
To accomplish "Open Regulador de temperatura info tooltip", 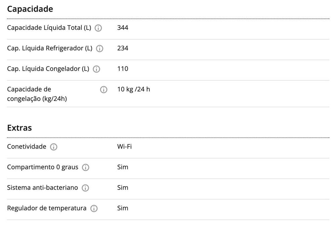I will [x=94, y=209].
